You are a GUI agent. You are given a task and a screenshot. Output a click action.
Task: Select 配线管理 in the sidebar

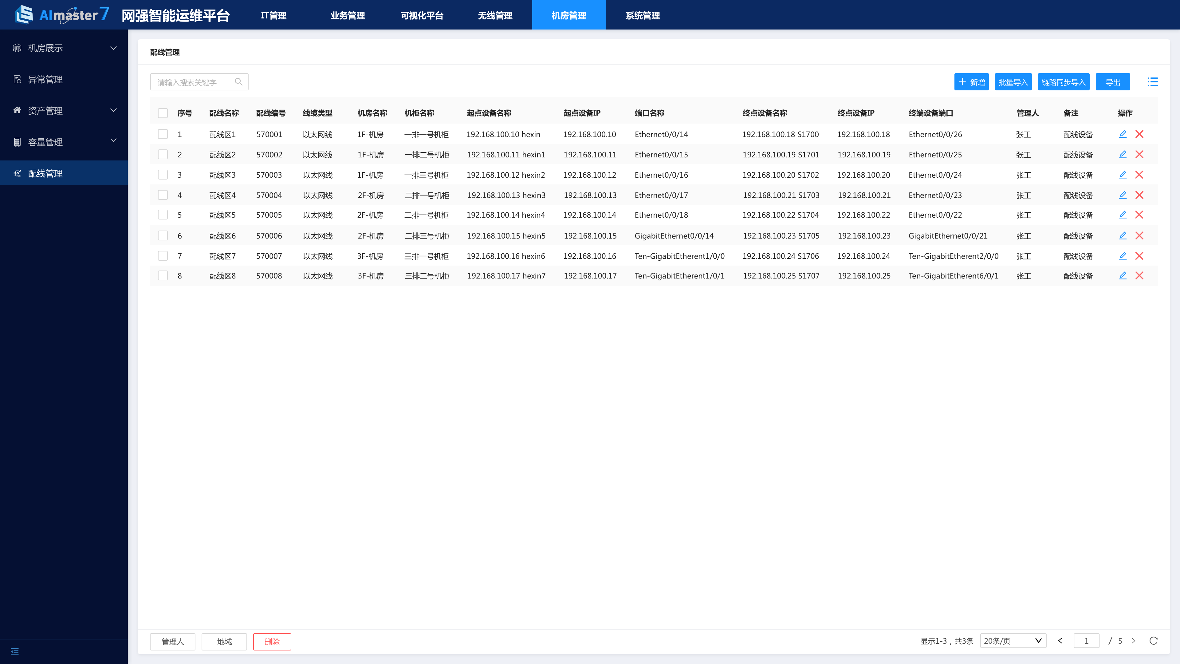(64, 173)
